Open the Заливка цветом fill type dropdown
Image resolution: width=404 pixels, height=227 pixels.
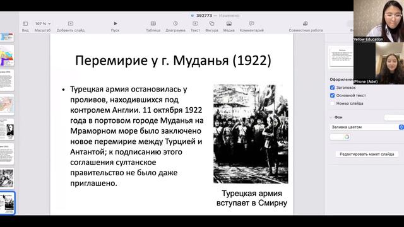(367, 127)
